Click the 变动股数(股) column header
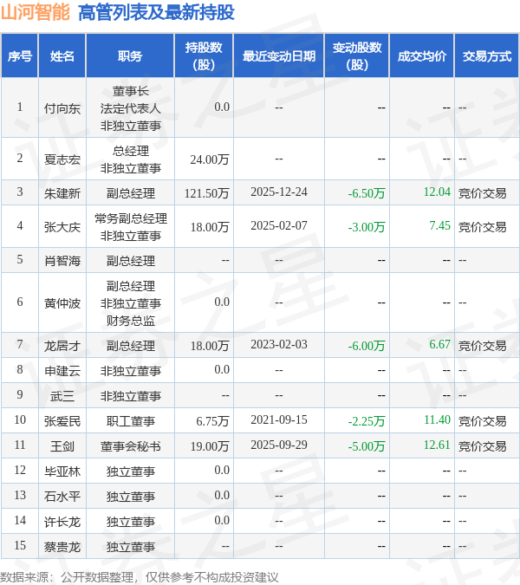 357,56
